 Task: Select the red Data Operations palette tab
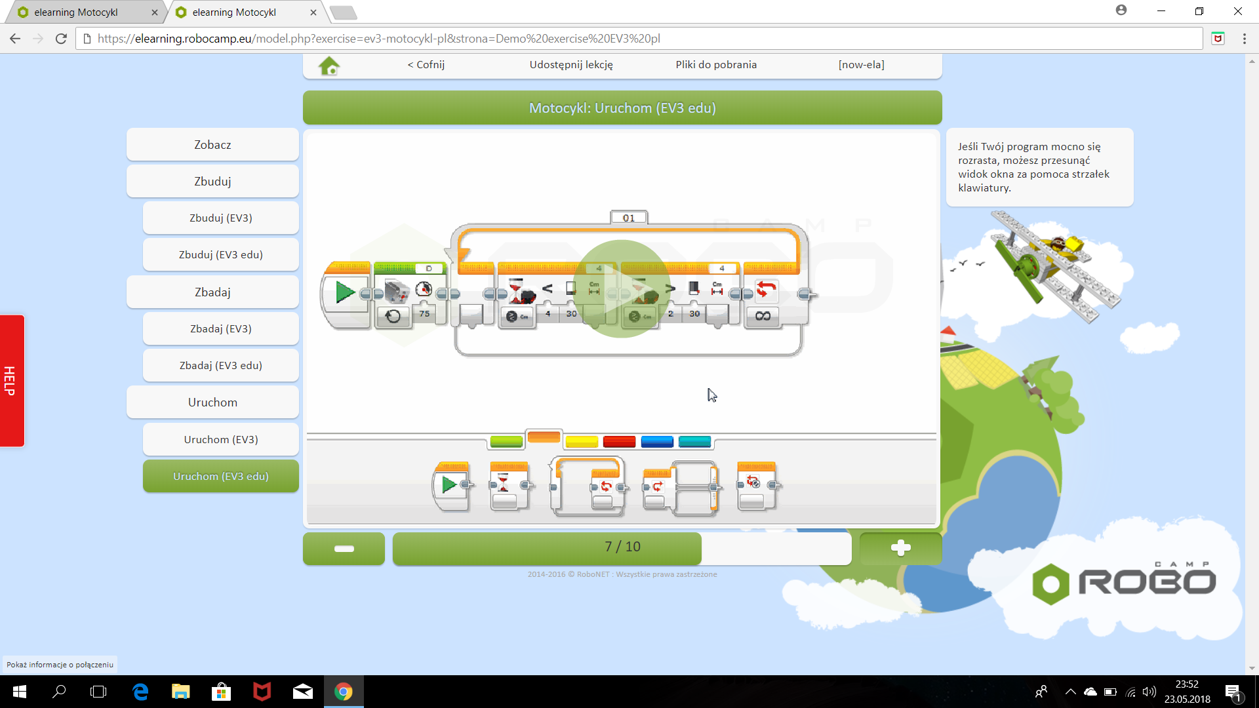[619, 442]
